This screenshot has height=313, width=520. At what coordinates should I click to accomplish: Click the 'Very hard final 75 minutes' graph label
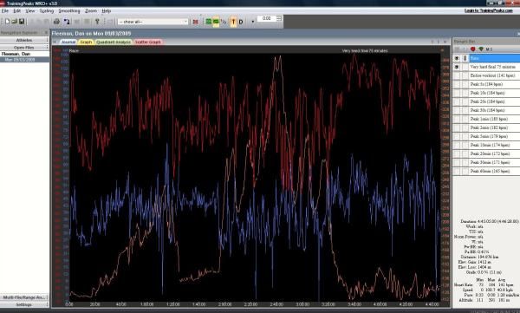365,51
